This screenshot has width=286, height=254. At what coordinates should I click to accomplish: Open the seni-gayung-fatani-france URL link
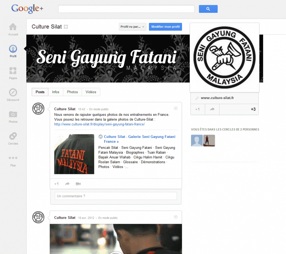(x=99, y=124)
